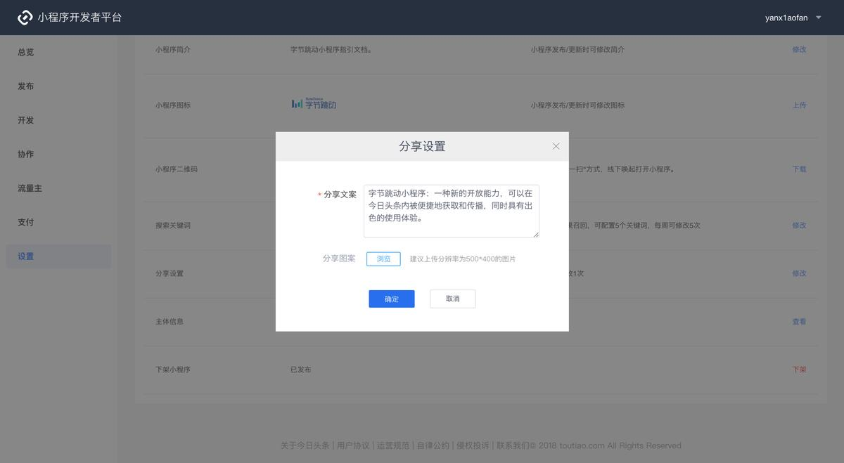The width and height of the screenshot is (844, 463).
Task: Open the yanx1aofan account dropdown
Action: 787,17
